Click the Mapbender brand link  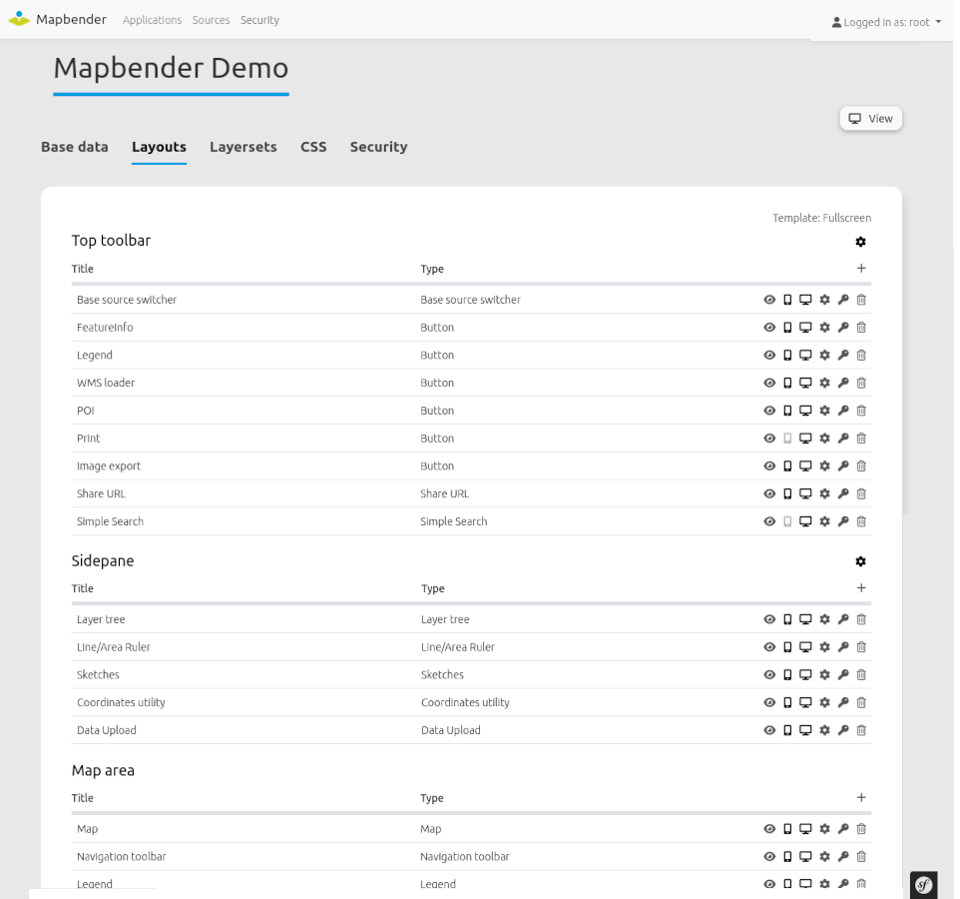click(71, 19)
